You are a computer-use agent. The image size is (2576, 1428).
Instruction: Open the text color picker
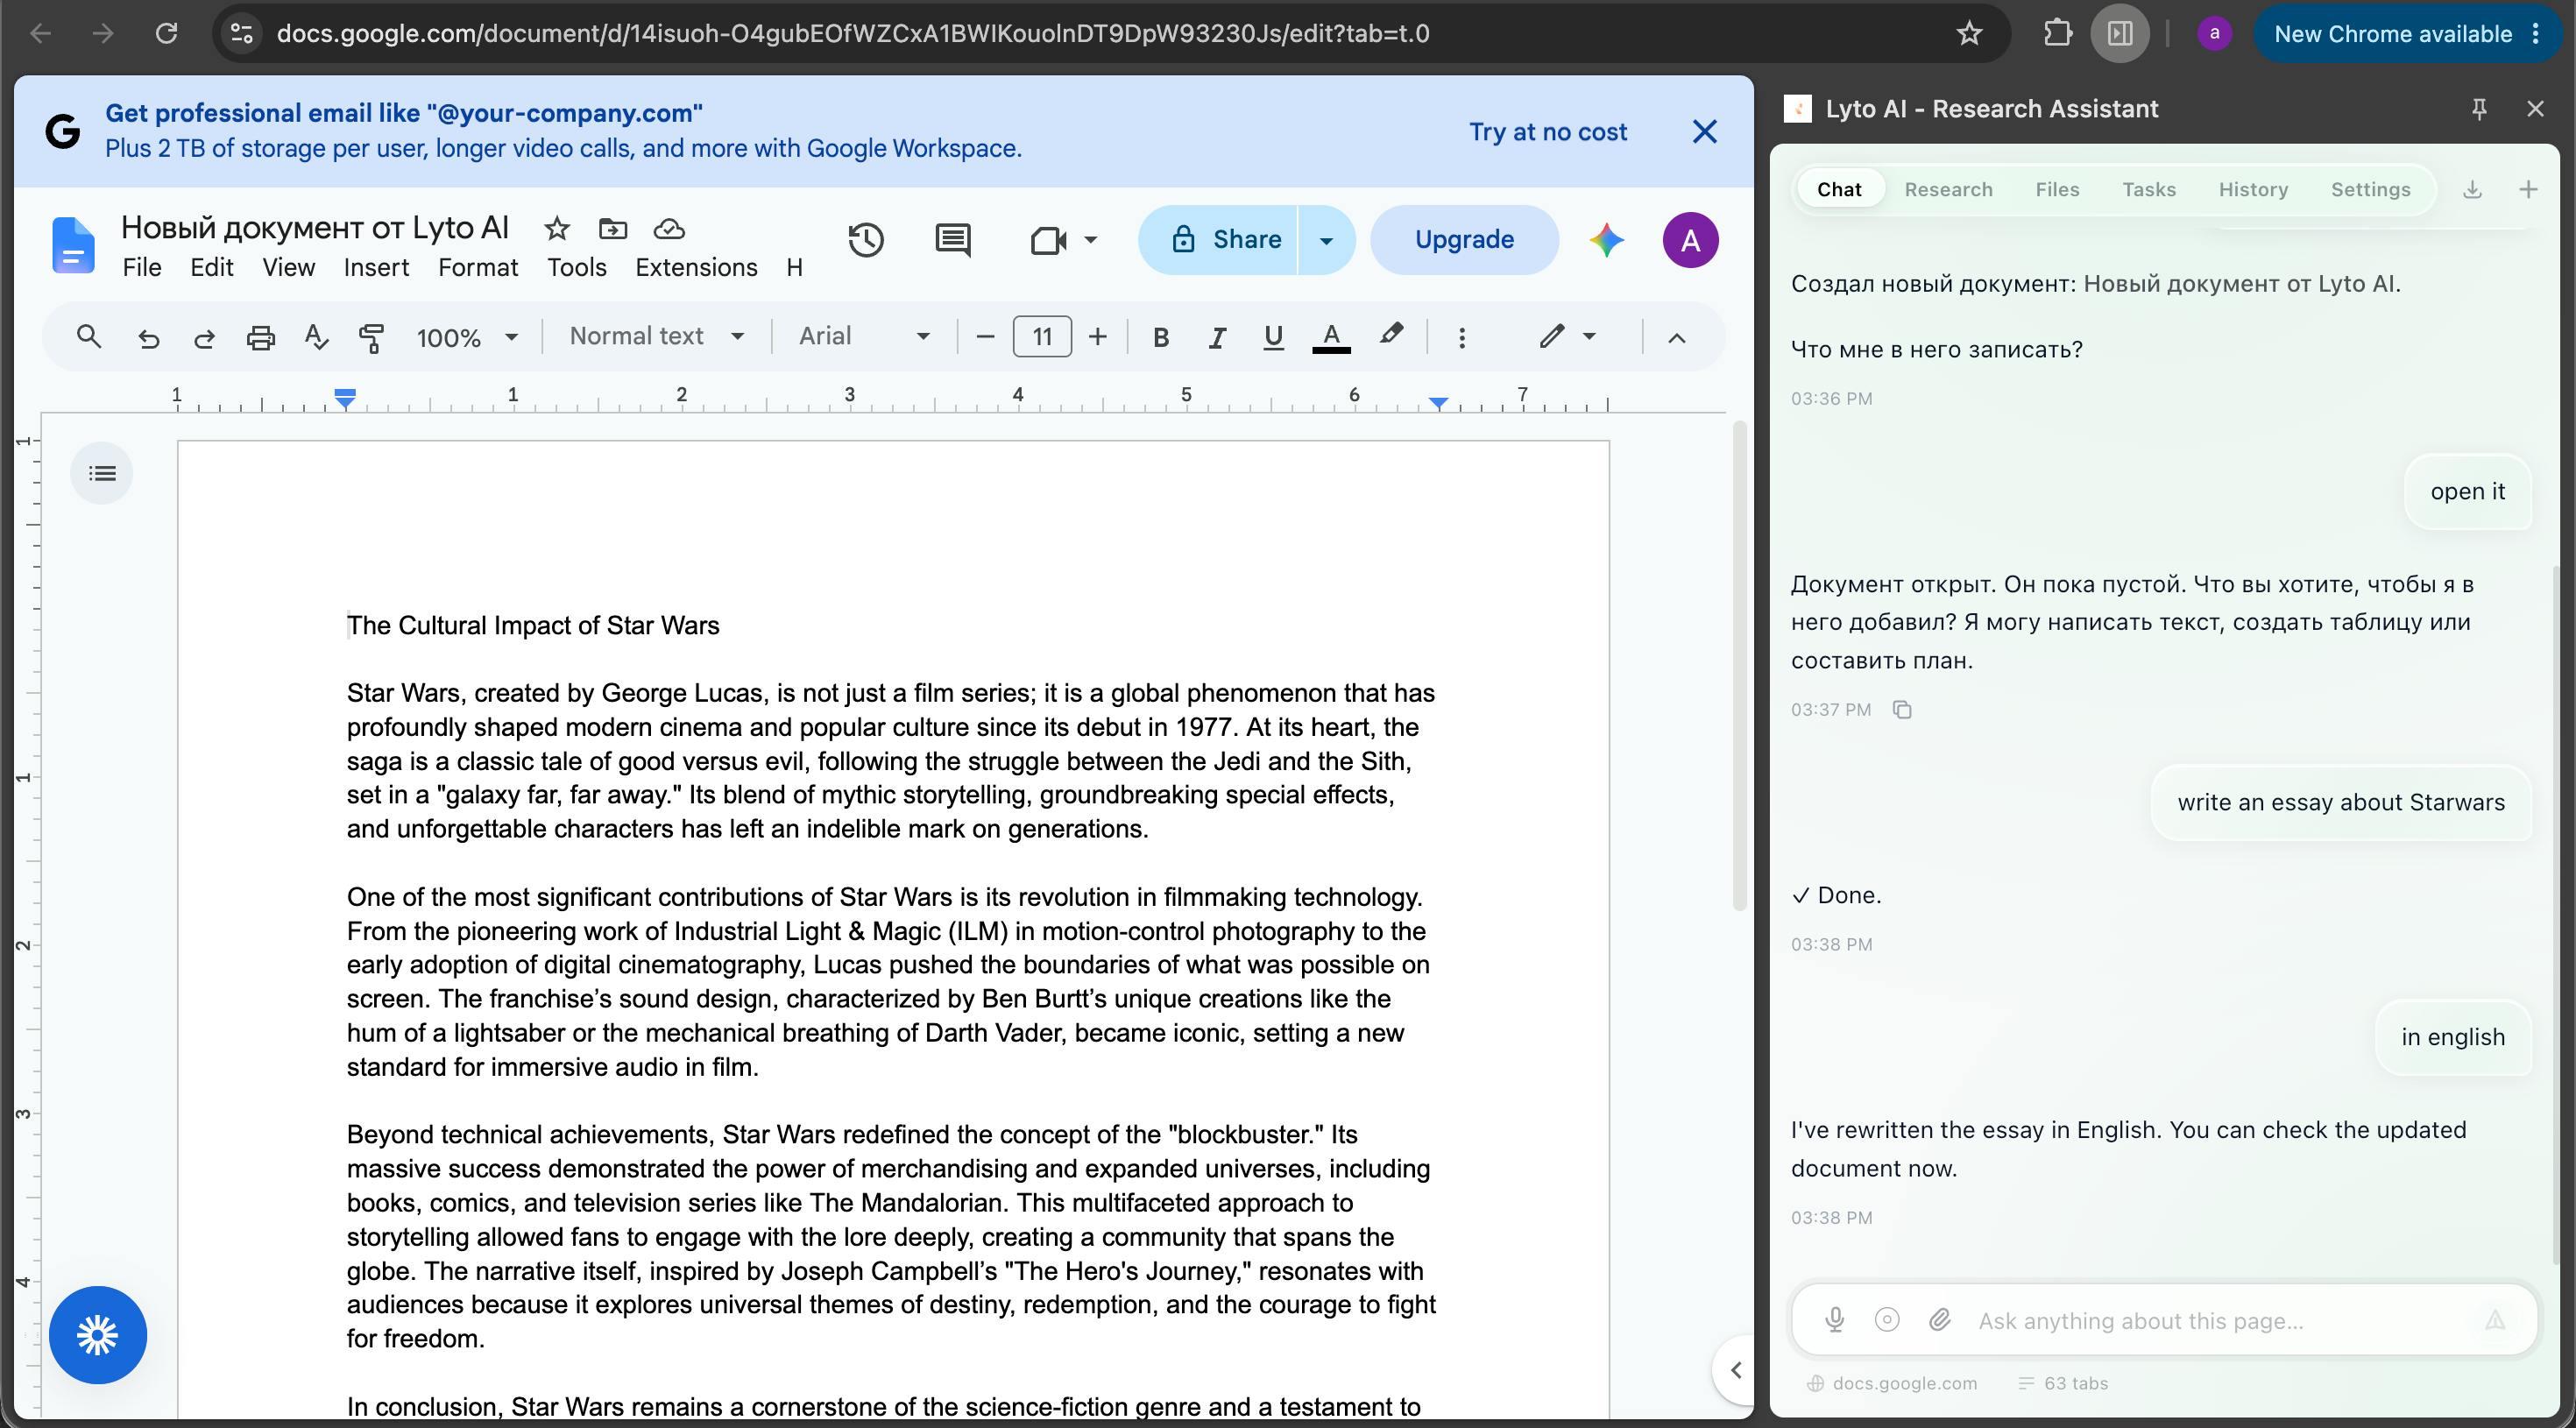[1331, 337]
